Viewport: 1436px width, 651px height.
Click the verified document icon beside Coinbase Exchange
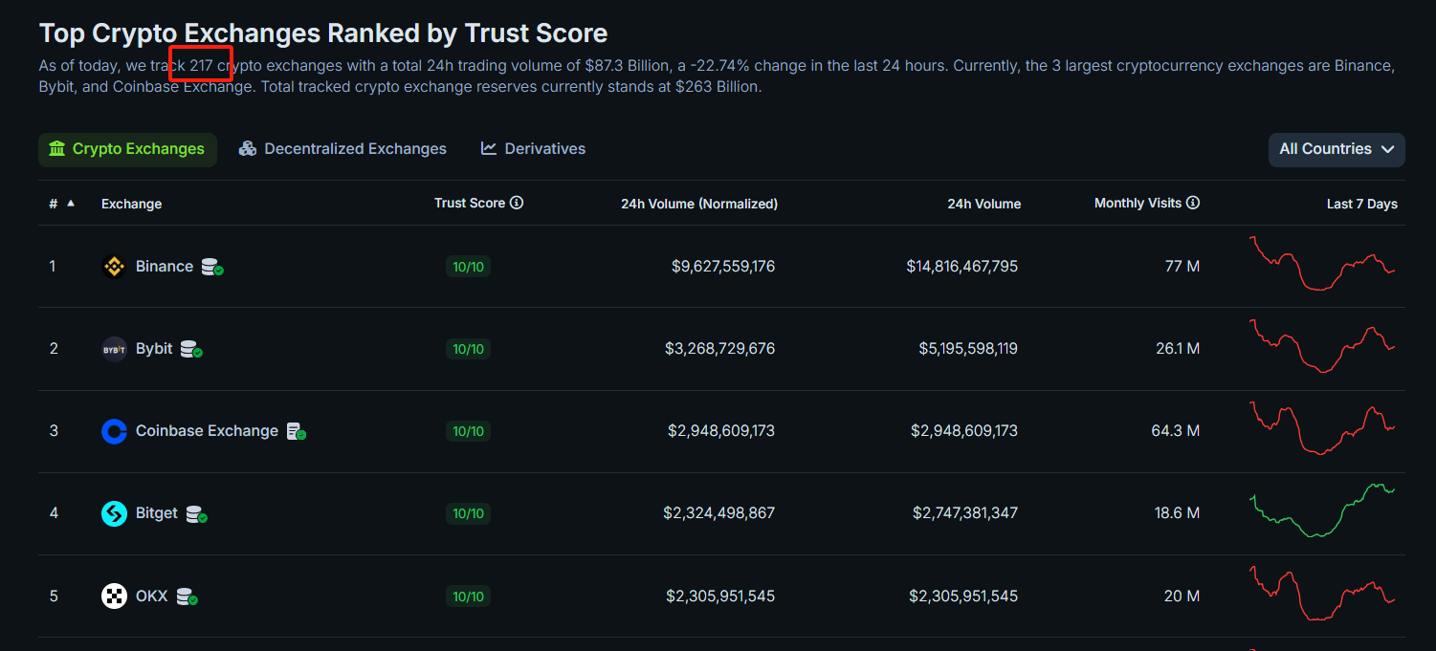pyautogui.click(x=297, y=432)
